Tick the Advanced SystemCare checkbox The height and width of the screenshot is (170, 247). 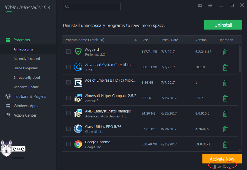click(68, 67)
